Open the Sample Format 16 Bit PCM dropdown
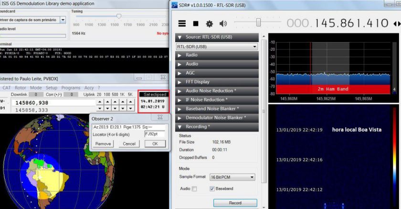Viewport: 401px width, 209px height. 232,177
